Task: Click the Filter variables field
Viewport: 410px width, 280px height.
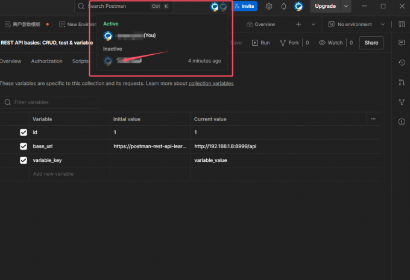Action: 49,102
